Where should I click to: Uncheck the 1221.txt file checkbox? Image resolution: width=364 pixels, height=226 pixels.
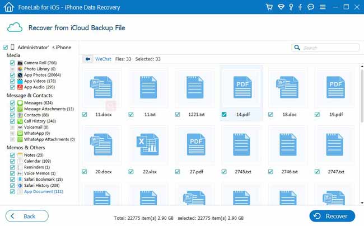point(178,115)
